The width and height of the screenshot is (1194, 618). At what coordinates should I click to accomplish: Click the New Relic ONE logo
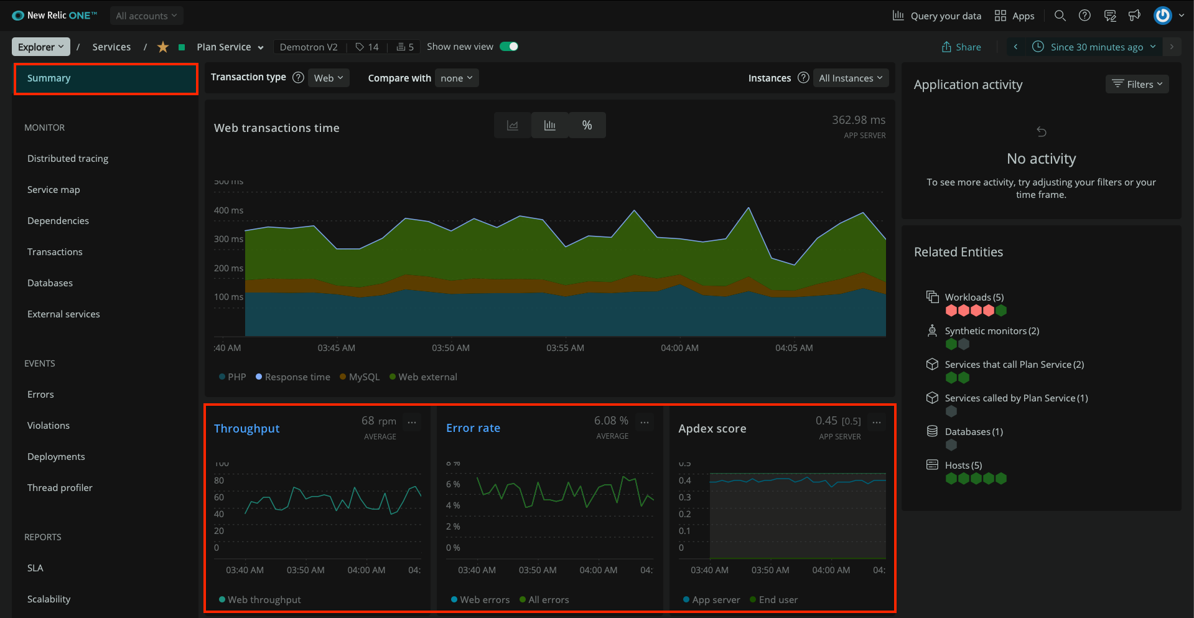(55, 16)
